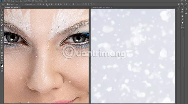Open the Adjustments panel icon

(x=183, y=19)
